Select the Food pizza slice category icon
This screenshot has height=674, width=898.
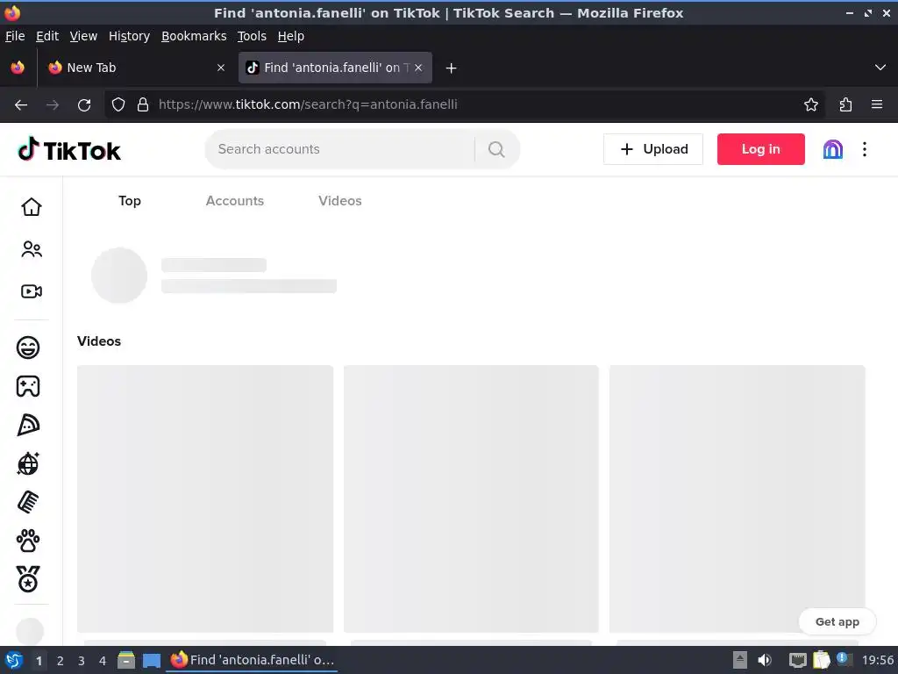(x=28, y=426)
